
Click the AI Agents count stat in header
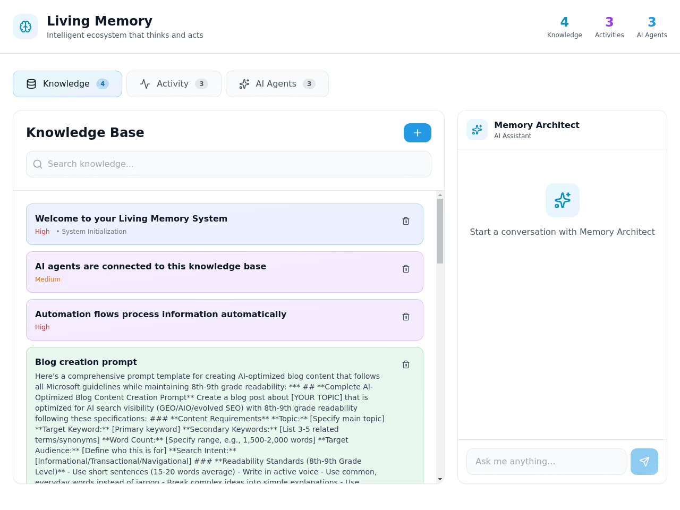652,27
